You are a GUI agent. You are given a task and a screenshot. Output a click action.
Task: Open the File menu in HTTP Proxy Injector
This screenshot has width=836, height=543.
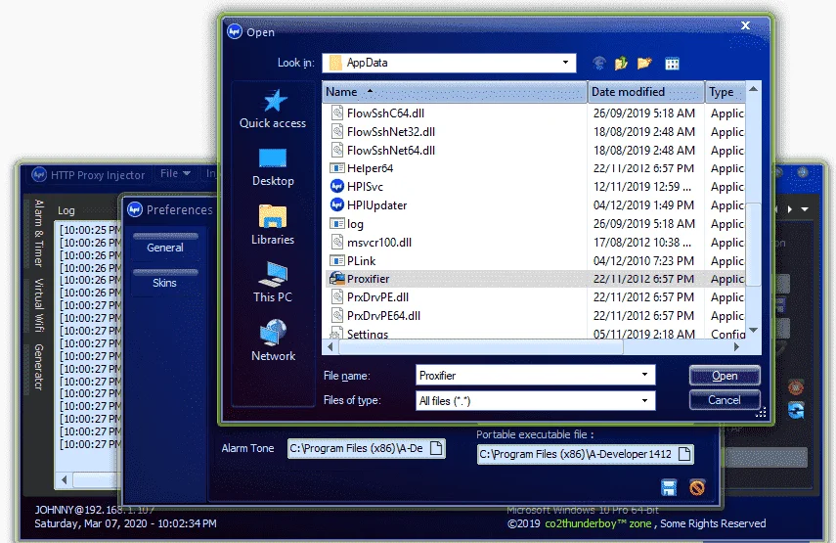175,173
